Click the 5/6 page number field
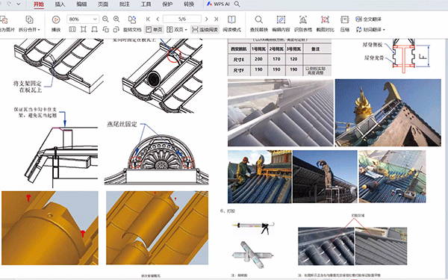 tap(182, 19)
